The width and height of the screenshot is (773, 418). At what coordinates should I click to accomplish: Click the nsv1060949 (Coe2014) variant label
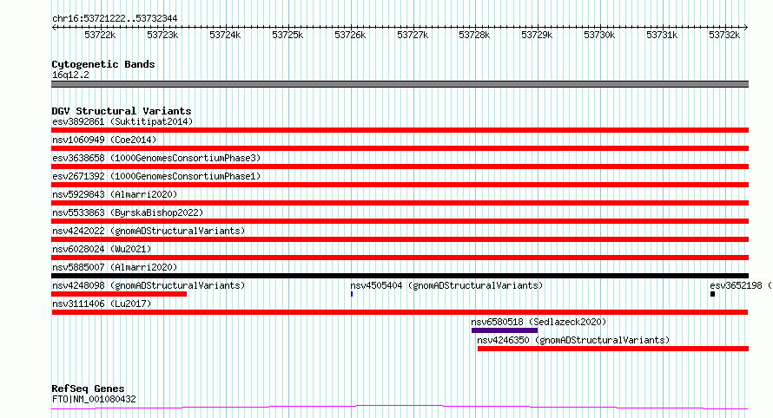[x=104, y=140]
